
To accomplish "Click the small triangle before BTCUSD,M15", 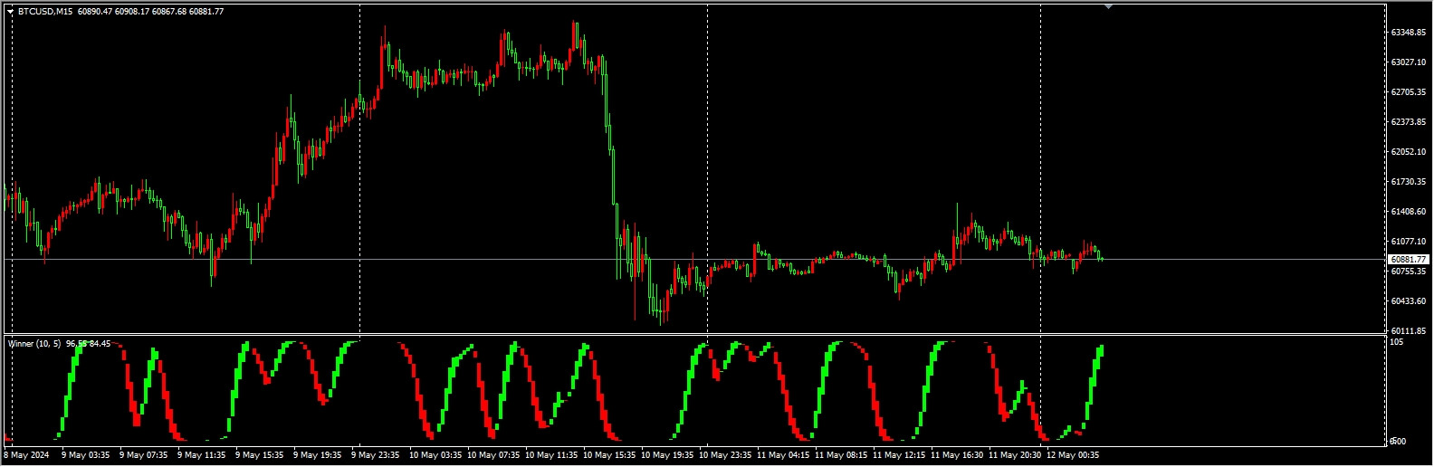I will (x=11, y=12).
